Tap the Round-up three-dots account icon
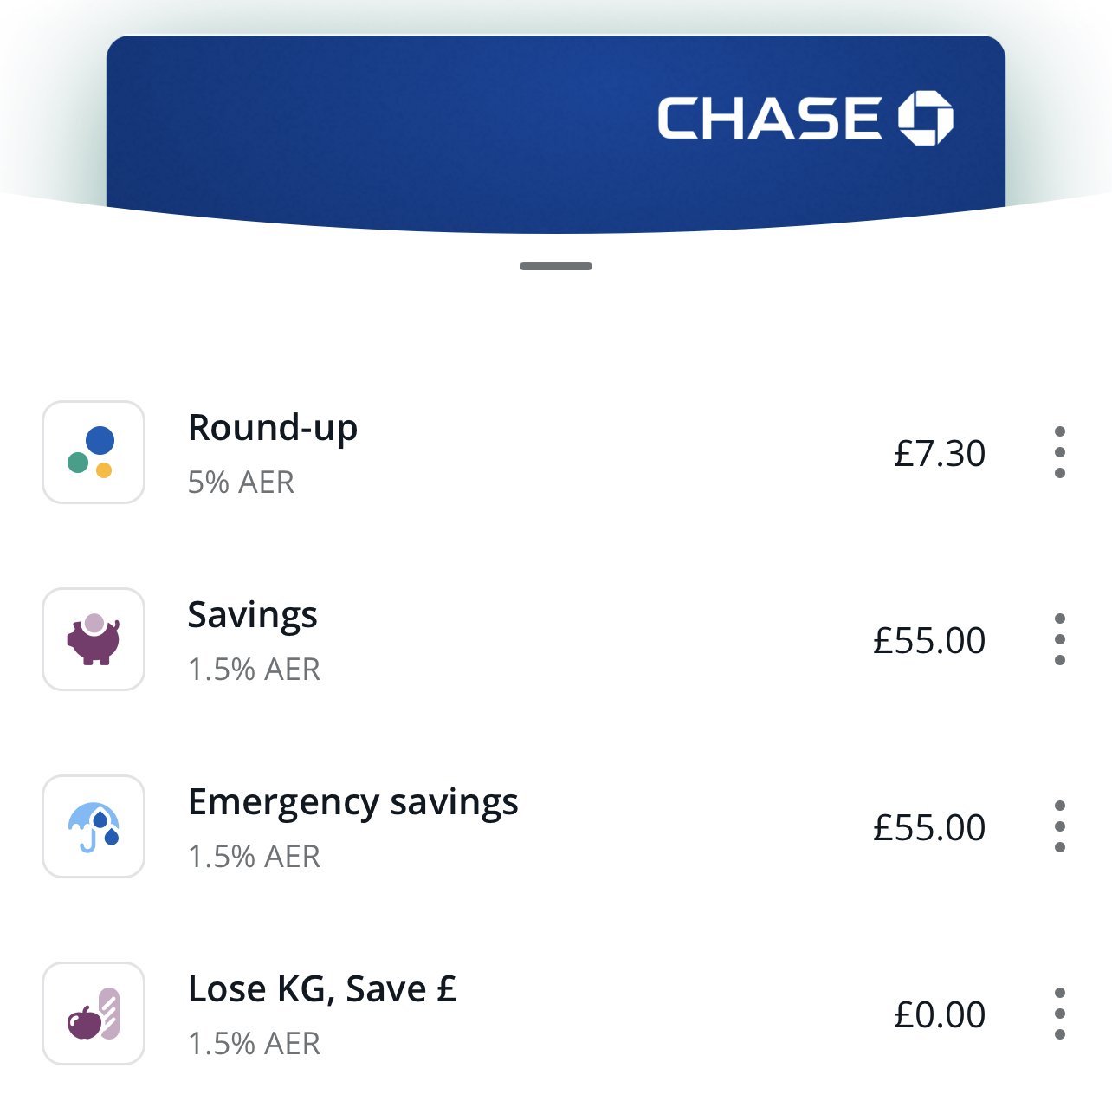Image resolution: width=1112 pixels, height=1114 pixels. click(x=94, y=452)
